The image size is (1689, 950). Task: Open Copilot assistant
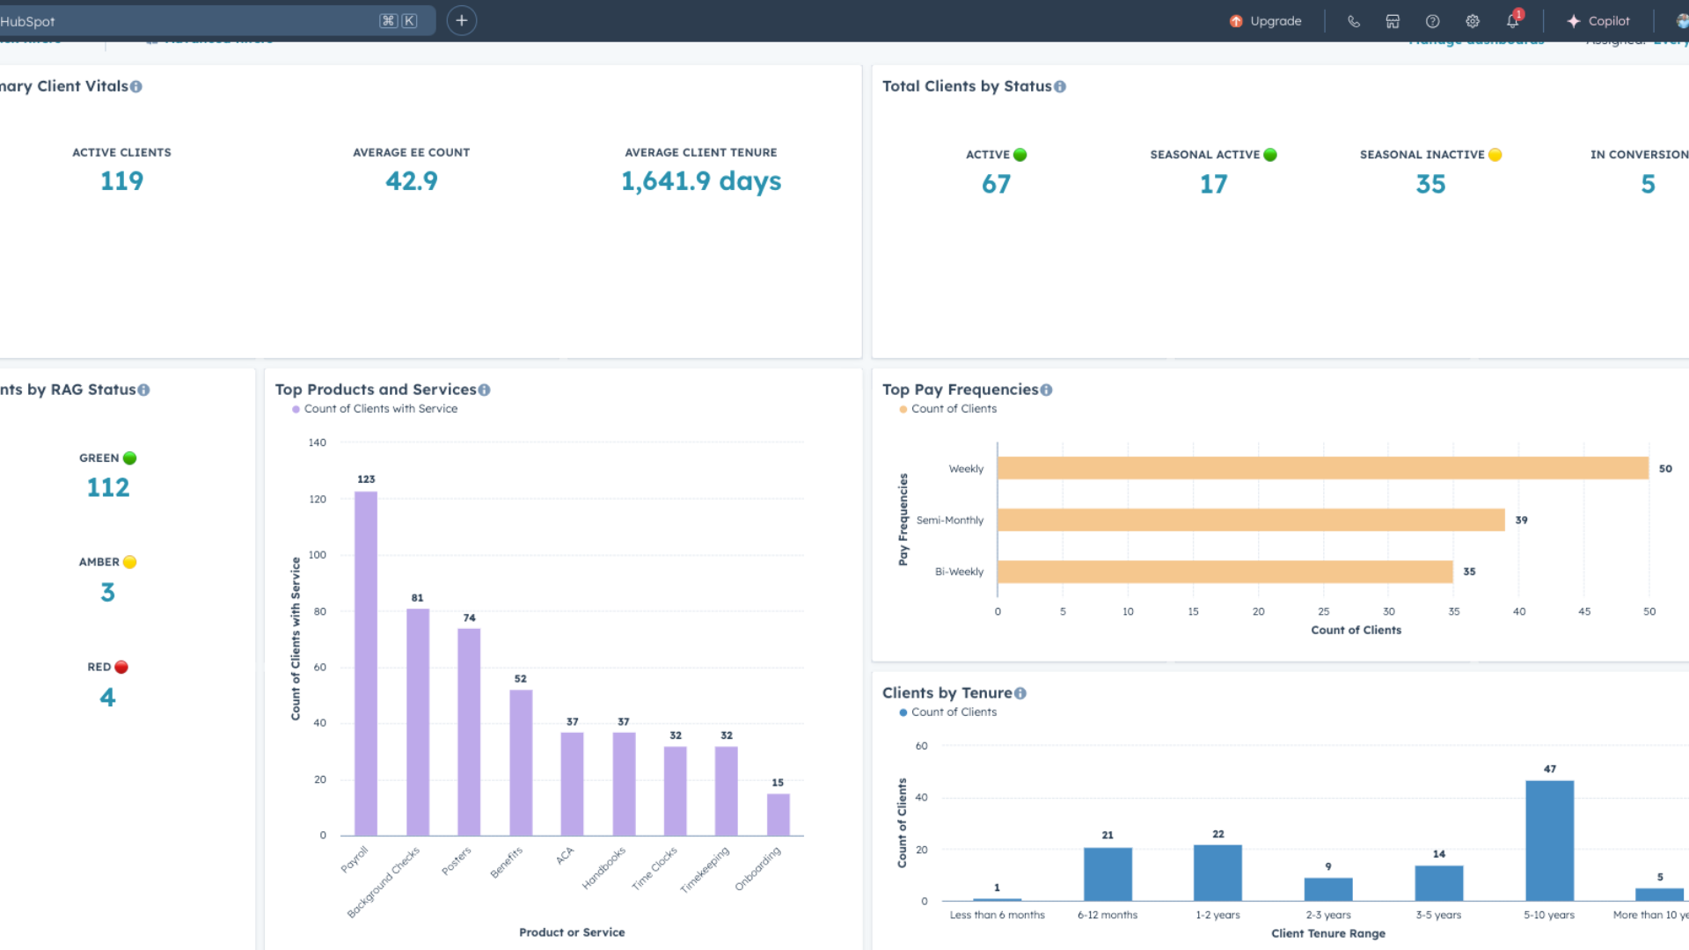(x=1598, y=21)
